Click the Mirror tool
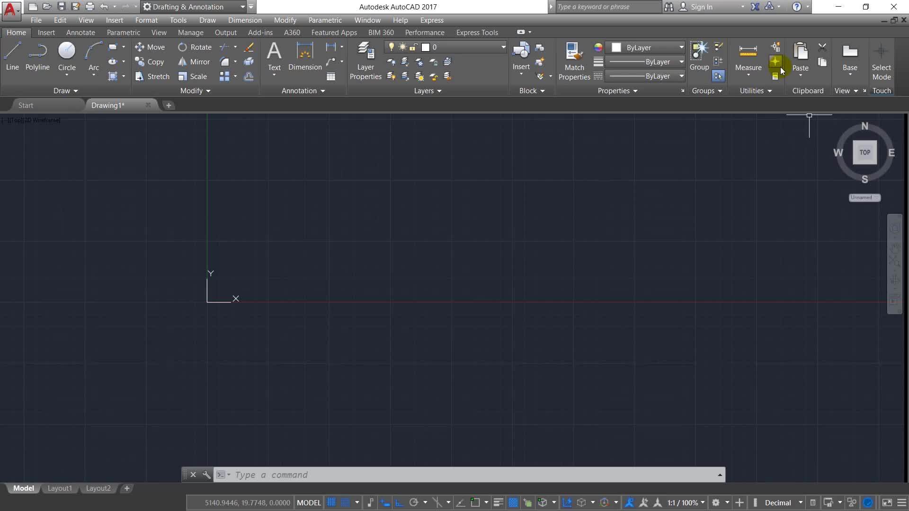Viewport: 909px width, 511px height. [194, 62]
